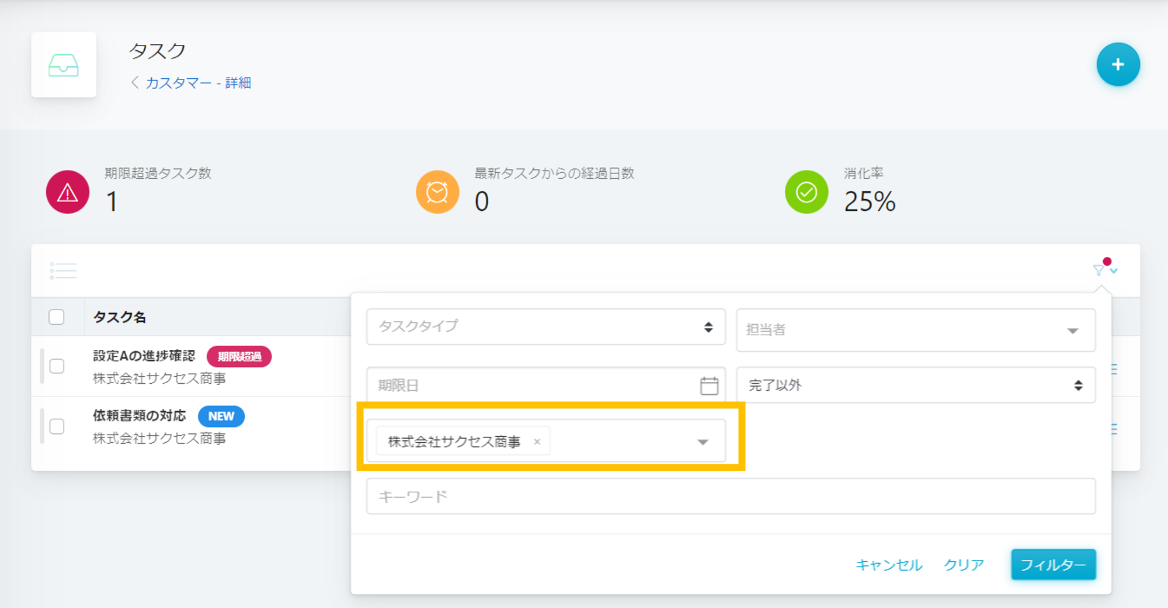Click the list view icon above table
Screen dimensions: 1168x608
[63, 270]
